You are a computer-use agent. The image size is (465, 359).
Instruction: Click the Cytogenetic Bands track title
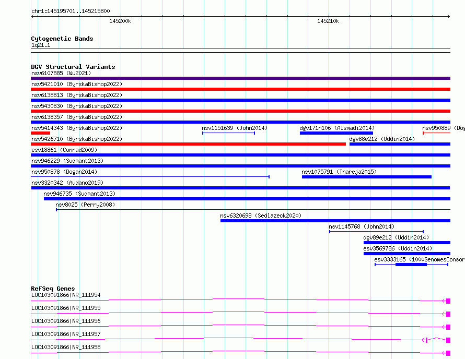62,39
